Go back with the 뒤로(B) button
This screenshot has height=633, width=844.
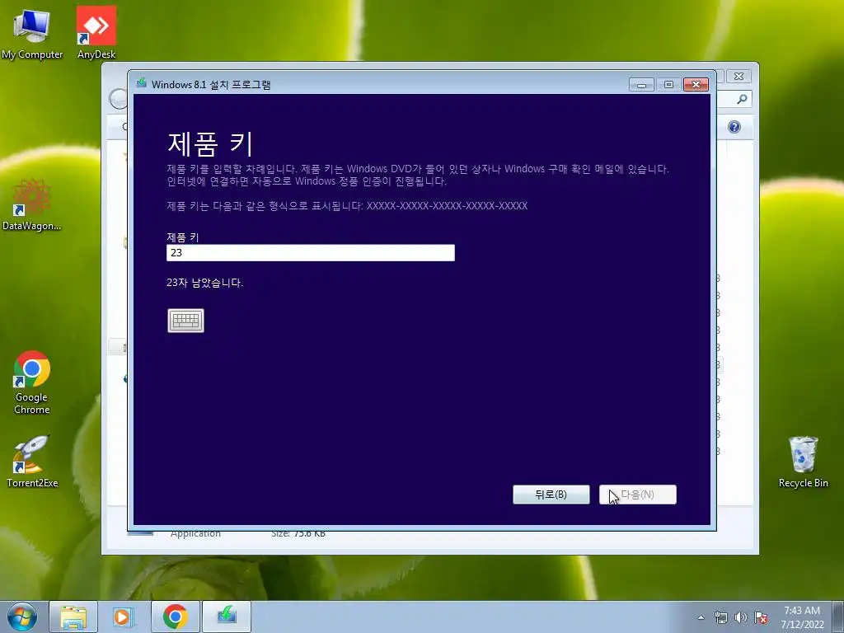coord(551,495)
